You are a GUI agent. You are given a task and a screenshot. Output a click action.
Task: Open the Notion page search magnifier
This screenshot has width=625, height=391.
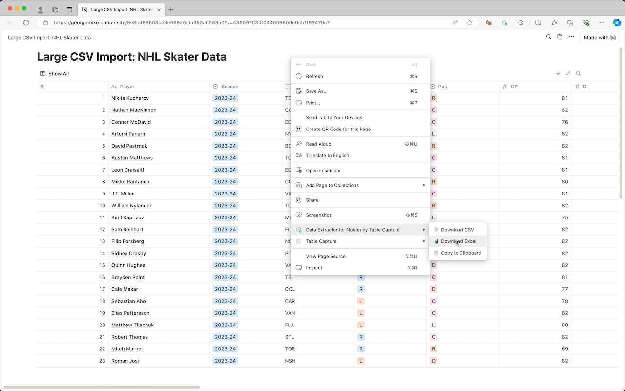point(549,37)
